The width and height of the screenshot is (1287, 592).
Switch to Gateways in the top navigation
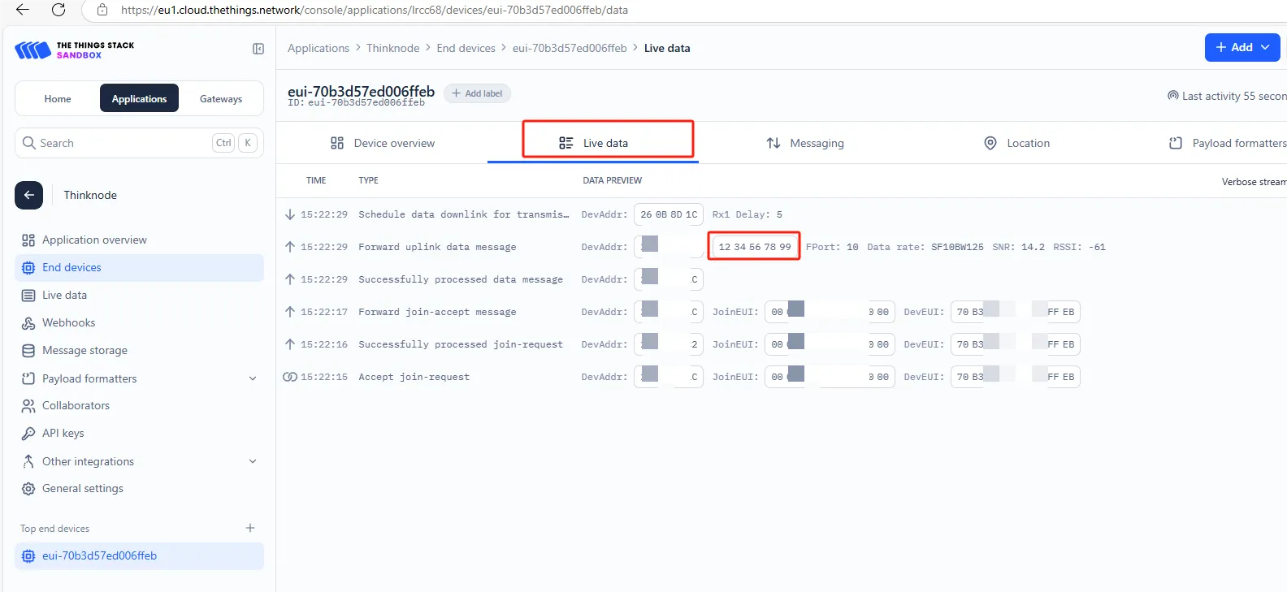click(221, 99)
